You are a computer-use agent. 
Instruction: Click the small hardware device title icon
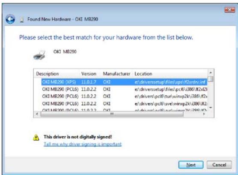pos(22,20)
